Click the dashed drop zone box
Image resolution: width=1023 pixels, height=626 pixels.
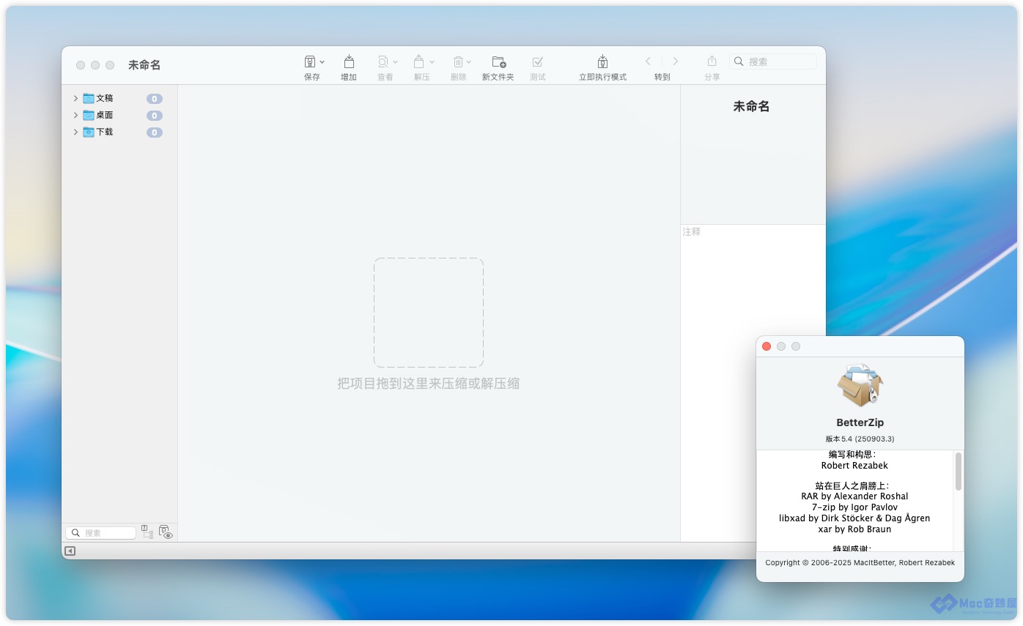click(429, 313)
